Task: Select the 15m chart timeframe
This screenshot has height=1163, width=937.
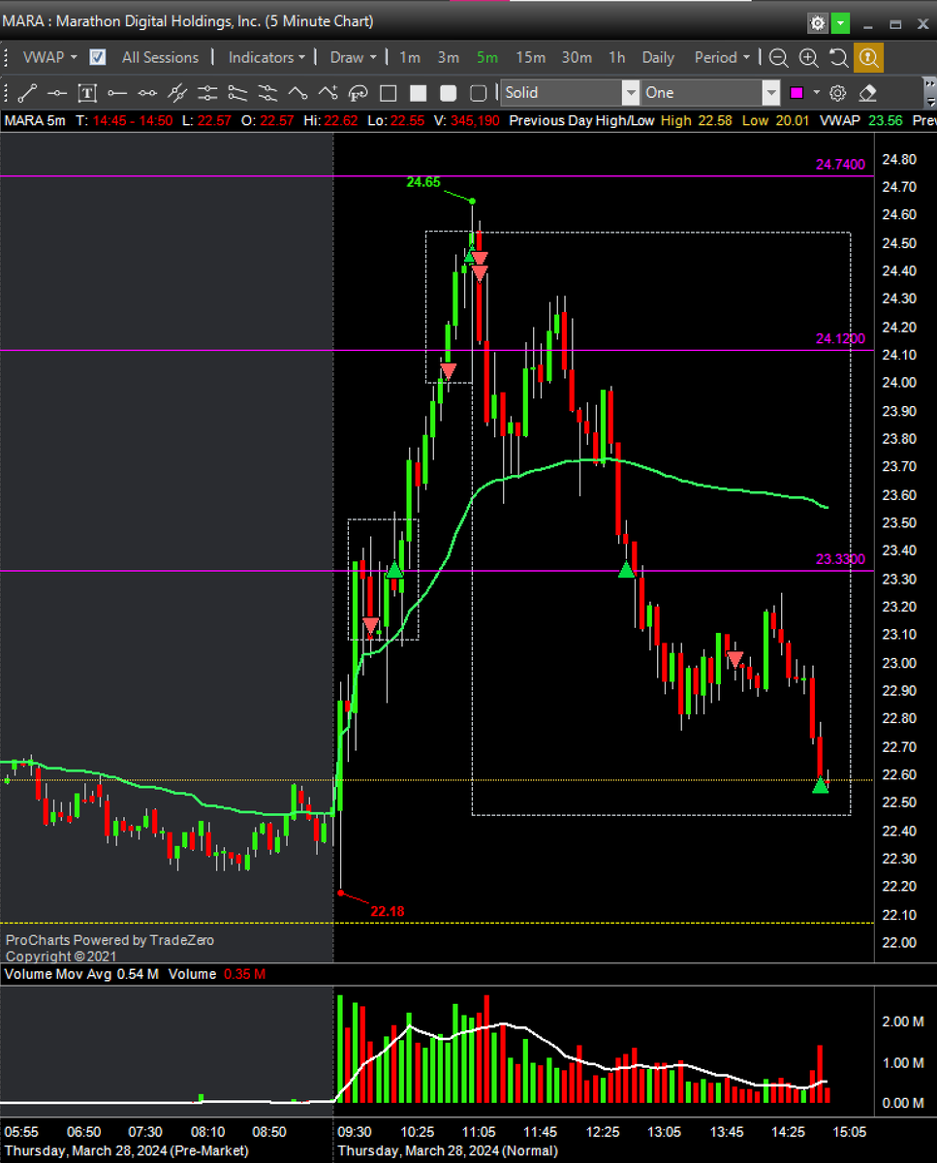Action: click(531, 57)
